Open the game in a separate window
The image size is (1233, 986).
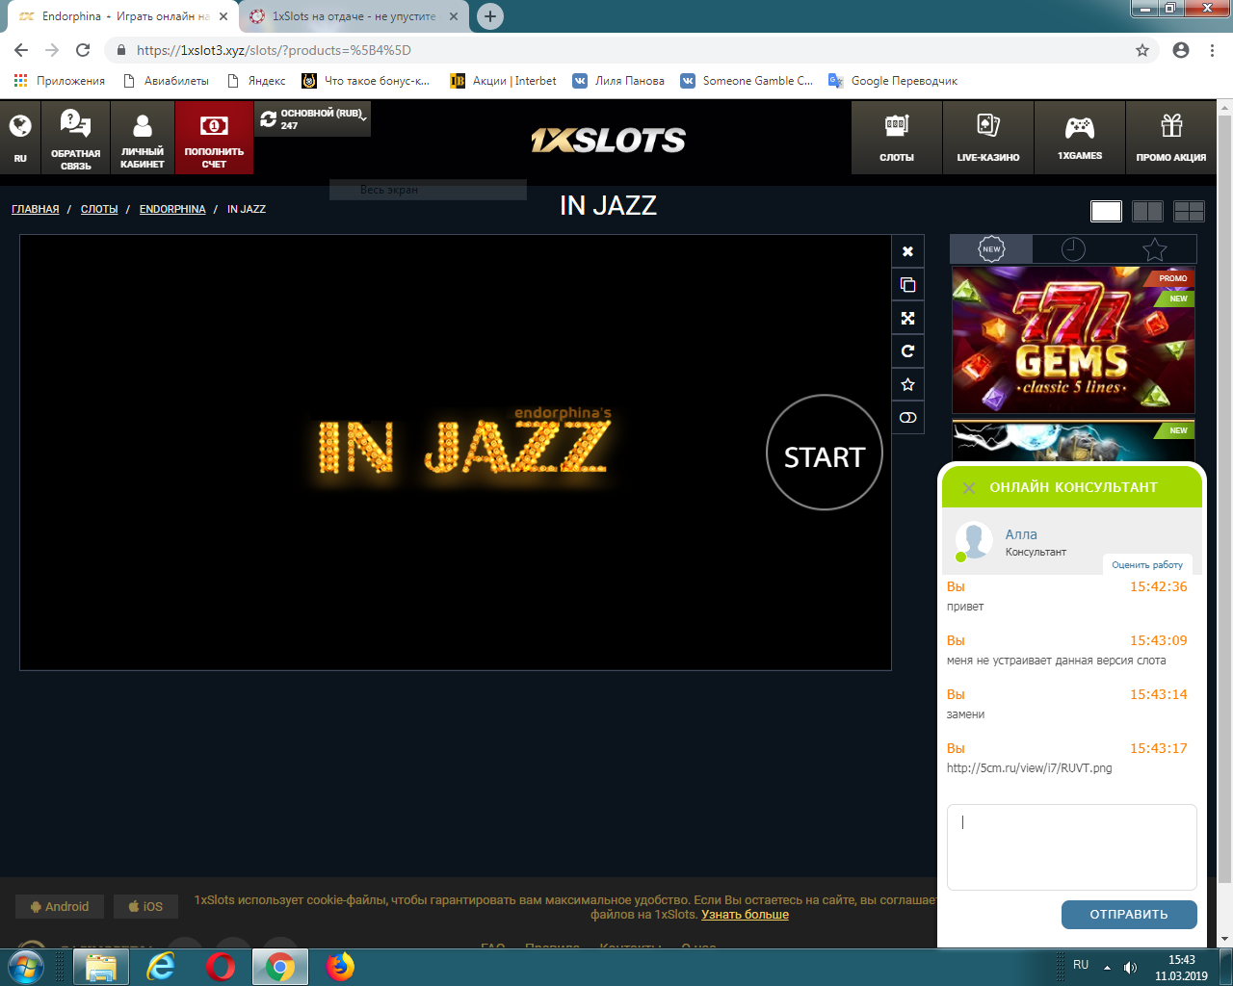(907, 285)
